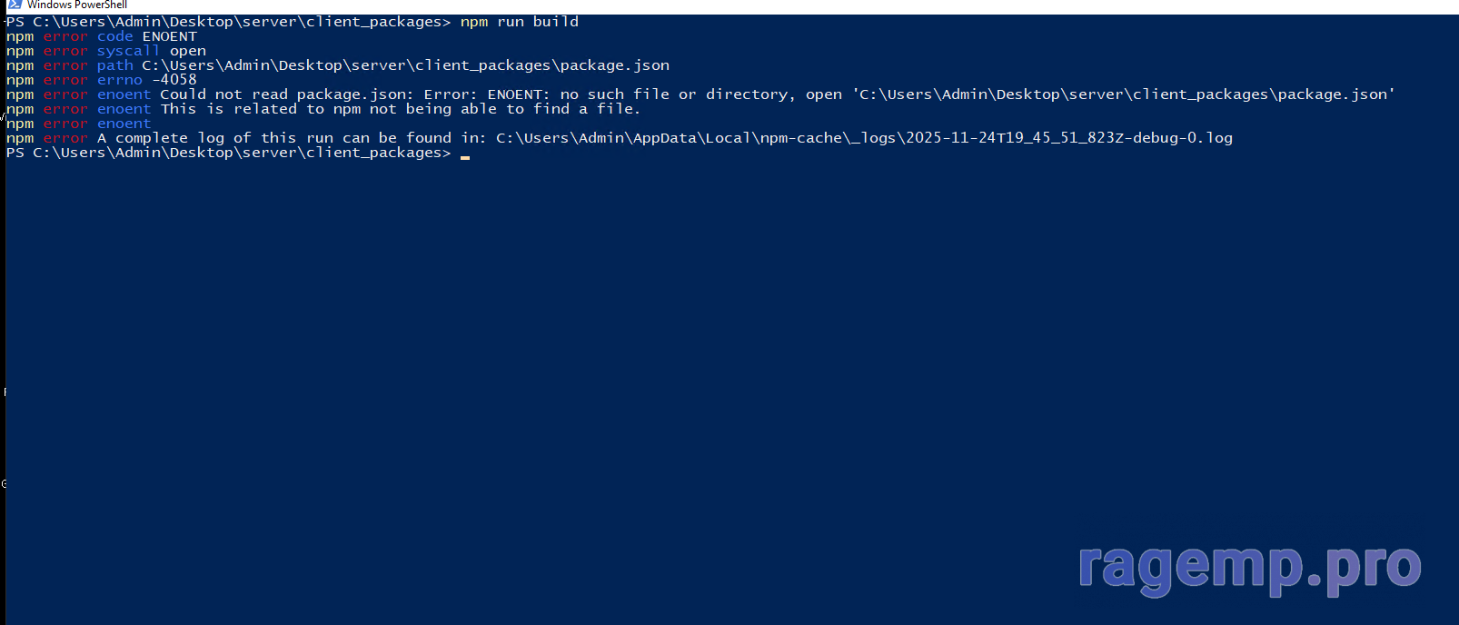Click the PowerShell icon in the title bar
Viewport: 1459px width, 625px height.
[x=15, y=5]
